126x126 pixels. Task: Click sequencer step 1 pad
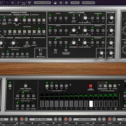(42, 104)
